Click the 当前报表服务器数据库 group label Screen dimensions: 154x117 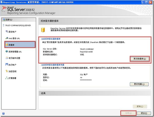(x=51, y=39)
